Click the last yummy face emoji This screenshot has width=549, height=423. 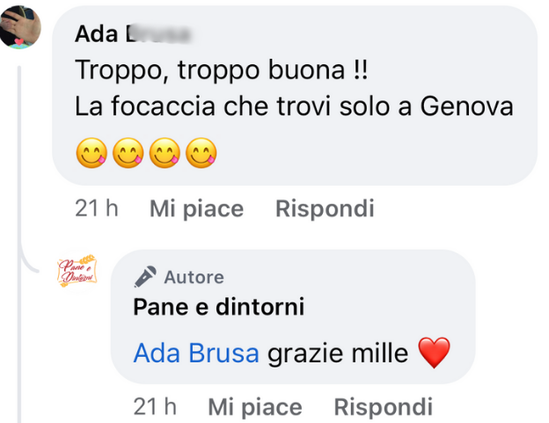point(201,153)
